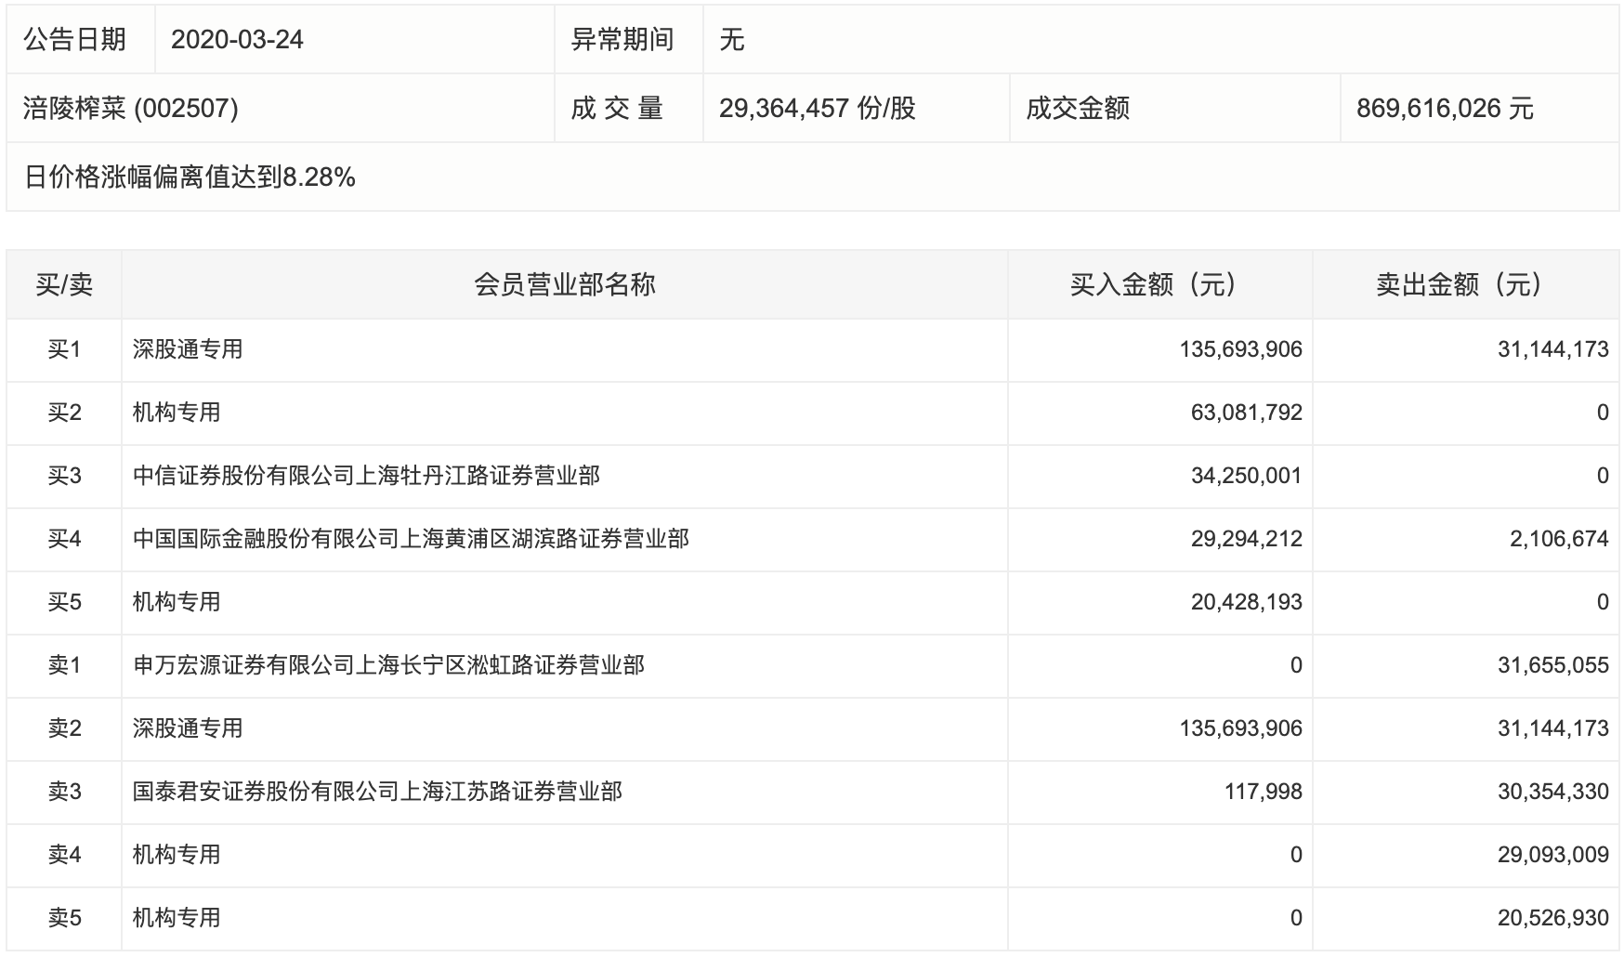1624x957 pixels.
Task: Click the 异常期间 label
Action: 622,40
